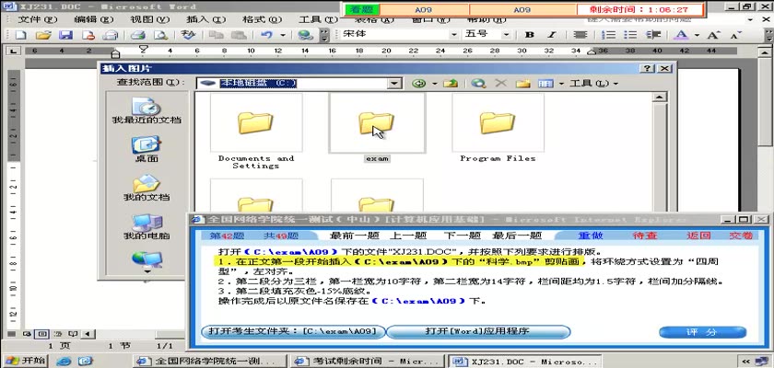
Task: Click the 打开[Word]应用程序 button
Action: tap(478, 331)
